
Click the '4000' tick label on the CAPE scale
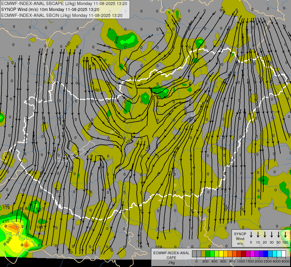(x=277, y=261)
